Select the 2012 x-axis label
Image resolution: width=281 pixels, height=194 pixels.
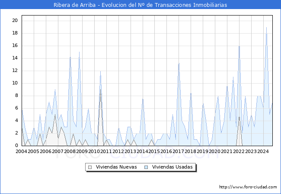pos(118,151)
